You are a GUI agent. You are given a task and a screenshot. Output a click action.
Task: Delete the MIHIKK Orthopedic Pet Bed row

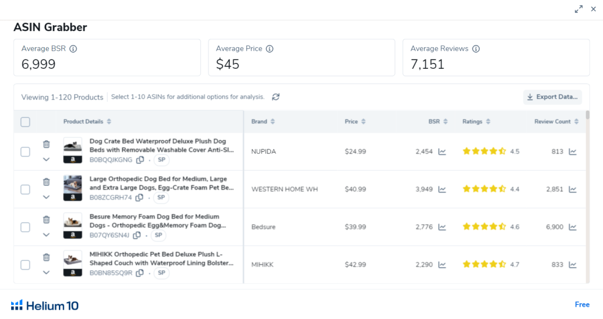pyautogui.click(x=46, y=257)
